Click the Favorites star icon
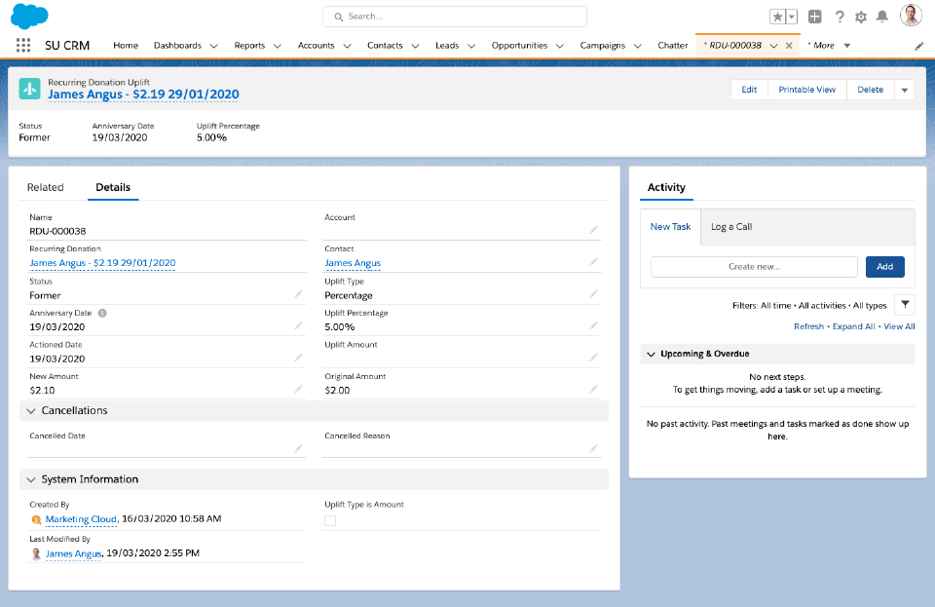This screenshot has width=935, height=607. [777, 17]
